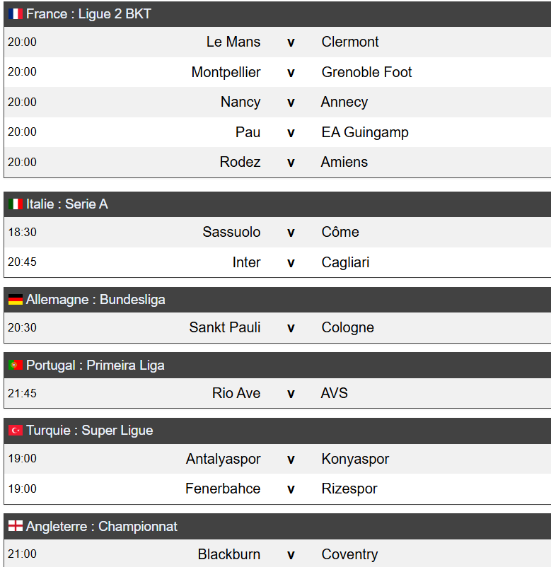The image size is (551, 567).
Task: Click the Portugal flag icon
Action: (x=15, y=366)
